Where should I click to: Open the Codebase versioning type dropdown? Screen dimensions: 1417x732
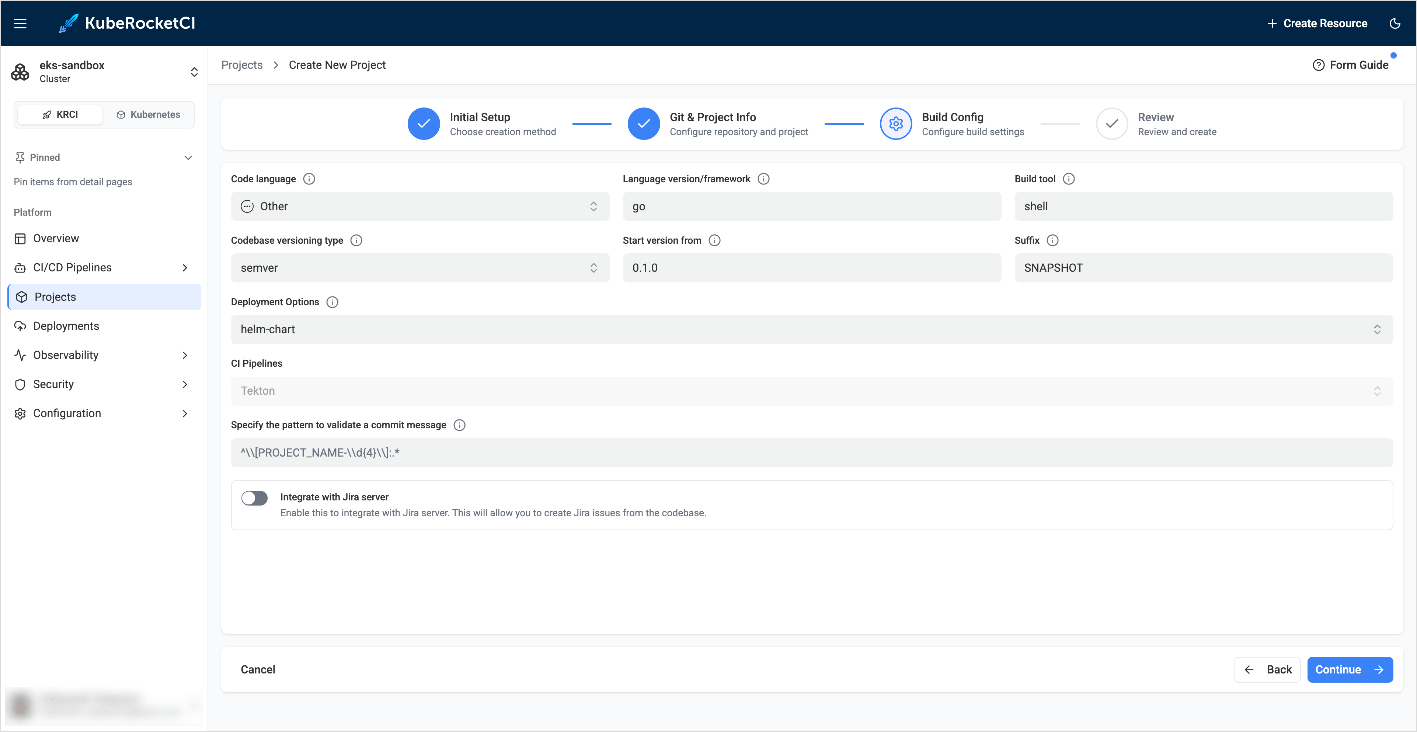[x=420, y=268]
